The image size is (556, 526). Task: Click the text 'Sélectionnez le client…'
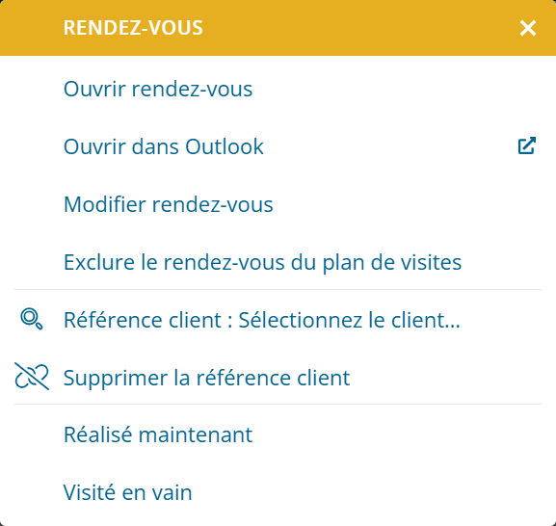click(349, 320)
